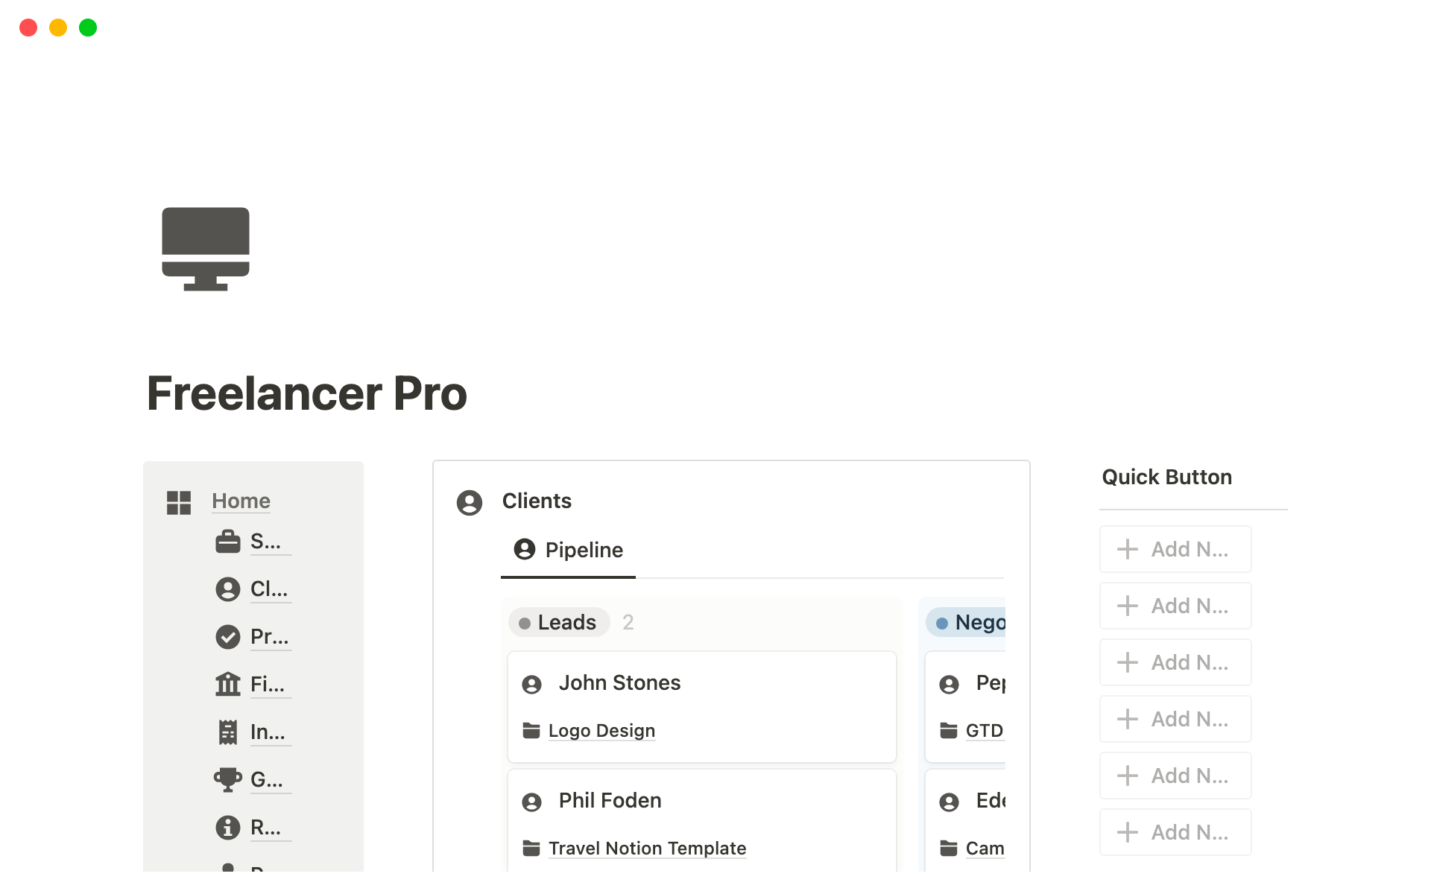
Task: Switch to the Pipeline tab
Action: coord(569,551)
